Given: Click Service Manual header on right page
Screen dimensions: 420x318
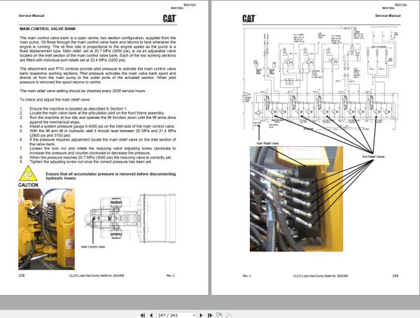Looking at the screenshot, I should tap(388, 15).
